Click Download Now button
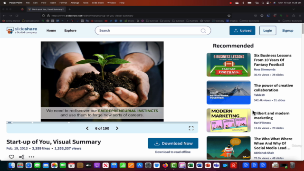304x171 pixels. [x=173, y=143]
